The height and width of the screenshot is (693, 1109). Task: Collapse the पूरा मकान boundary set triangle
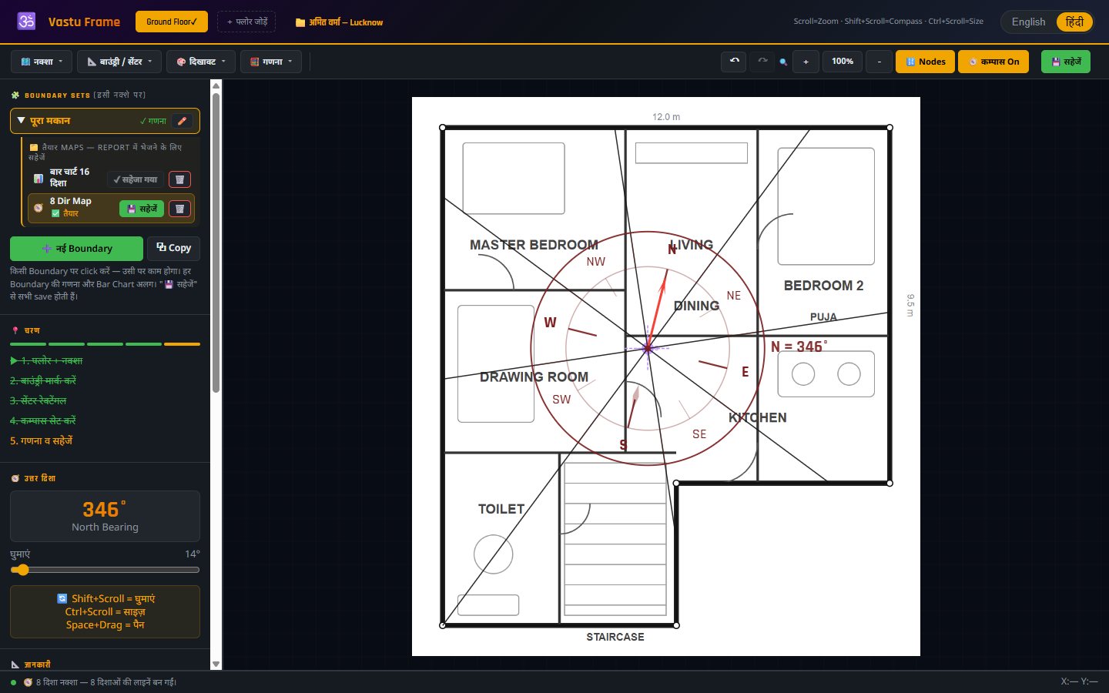pyautogui.click(x=21, y=121)
